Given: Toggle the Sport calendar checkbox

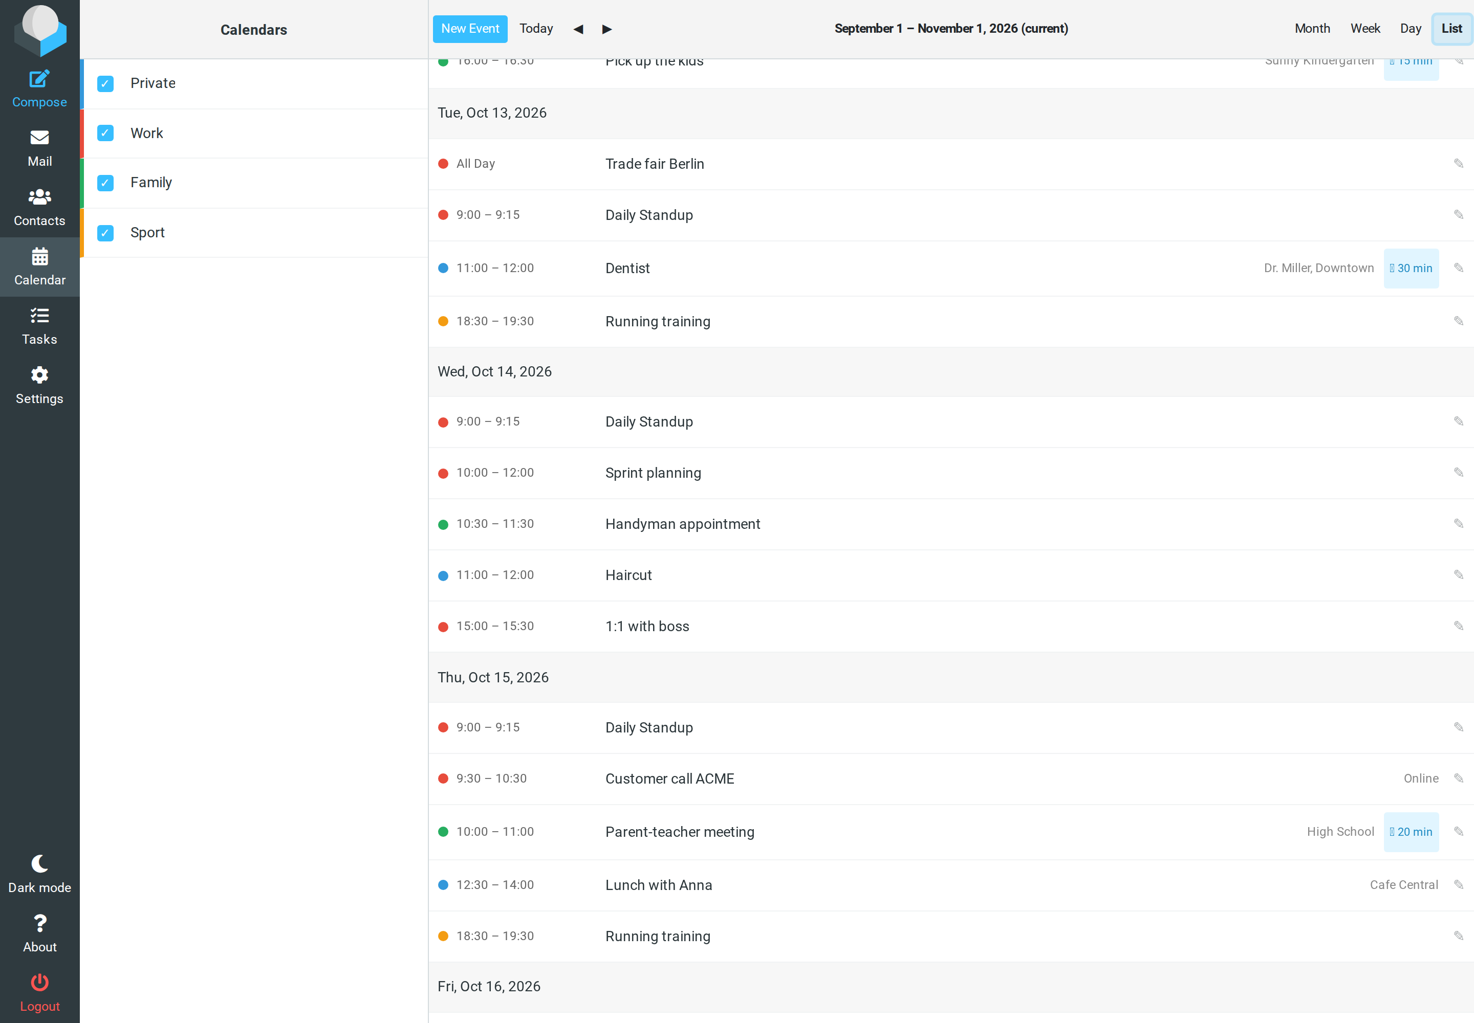Looking at the screenshot, I should point(105,233).
